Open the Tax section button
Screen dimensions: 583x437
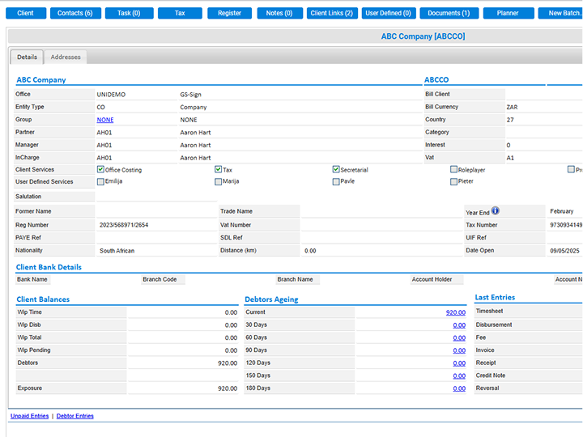tap(180, 13)
